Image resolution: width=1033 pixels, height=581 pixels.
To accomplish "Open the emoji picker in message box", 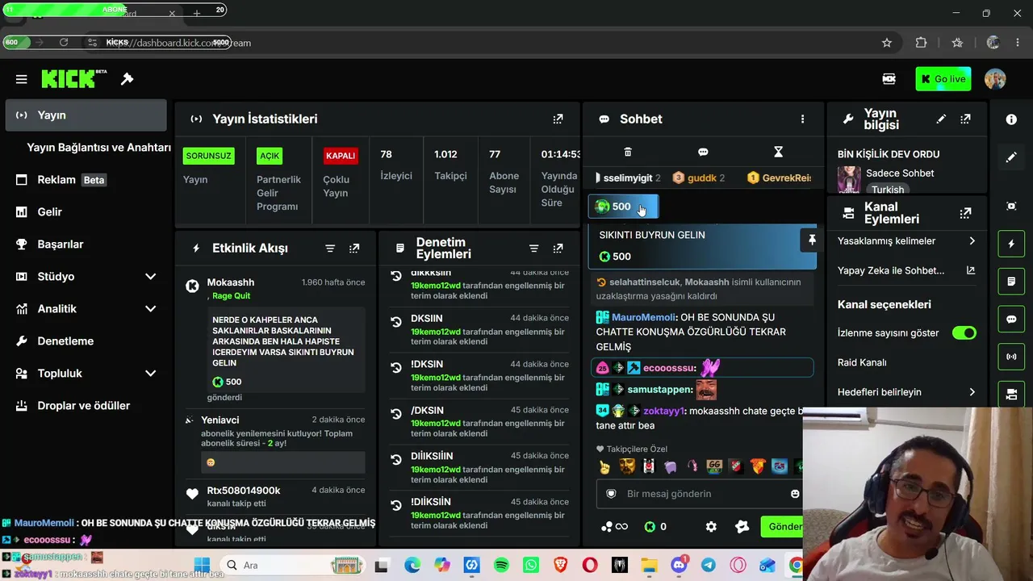I will coord(795,494).
